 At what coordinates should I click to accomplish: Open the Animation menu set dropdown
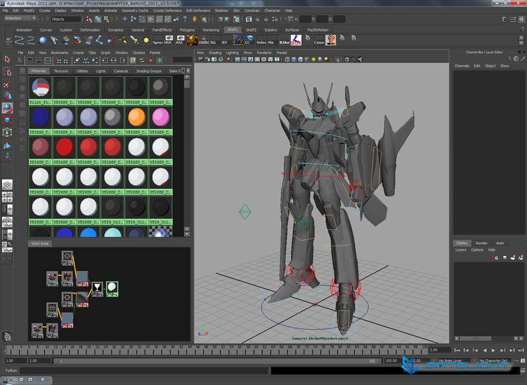click(20, 18)
